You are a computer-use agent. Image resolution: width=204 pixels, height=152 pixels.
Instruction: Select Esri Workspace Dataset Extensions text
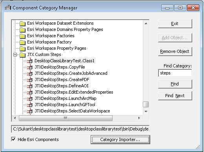60,23
